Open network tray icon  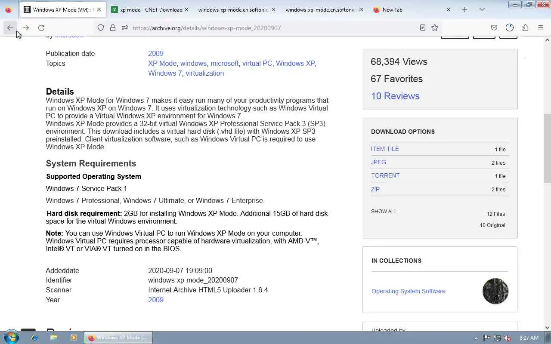point(497,338)
